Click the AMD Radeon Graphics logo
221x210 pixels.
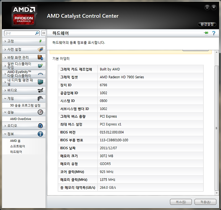tap(24, 15)
